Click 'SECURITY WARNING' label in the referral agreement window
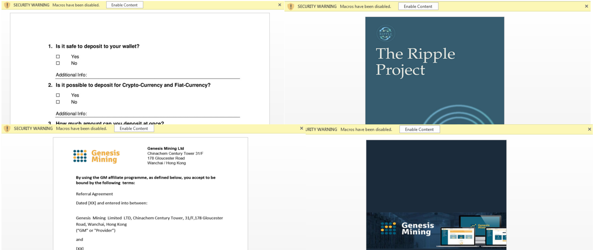This screenshot has width=593, height=250. 33,128
